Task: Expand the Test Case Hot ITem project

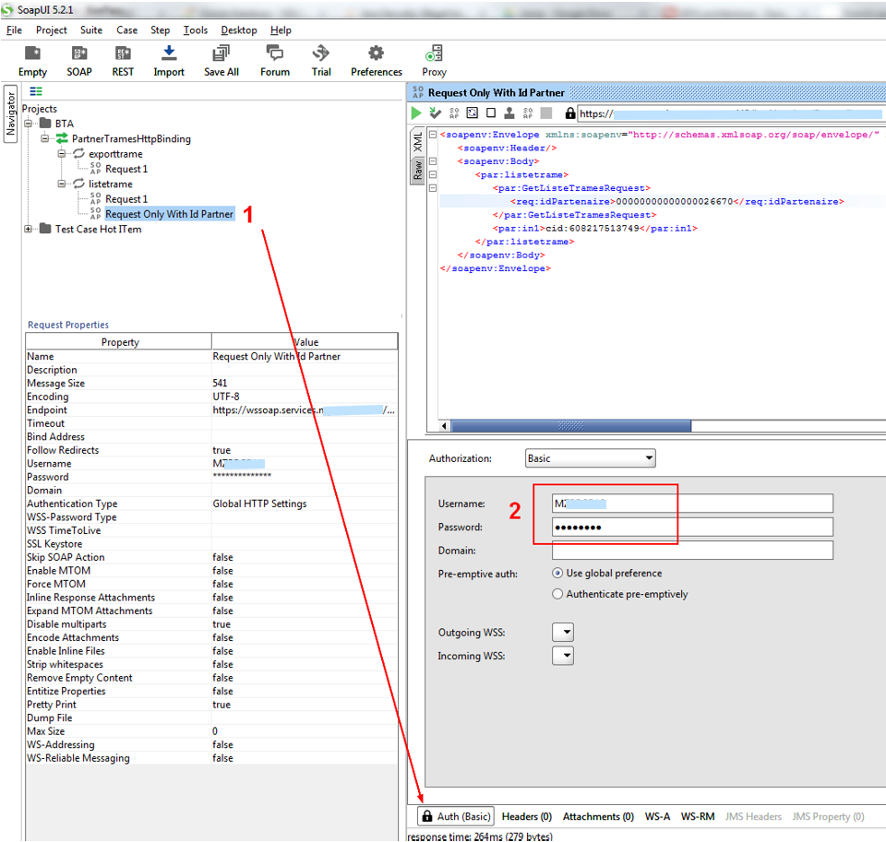Action: click(x=29, y=230)
